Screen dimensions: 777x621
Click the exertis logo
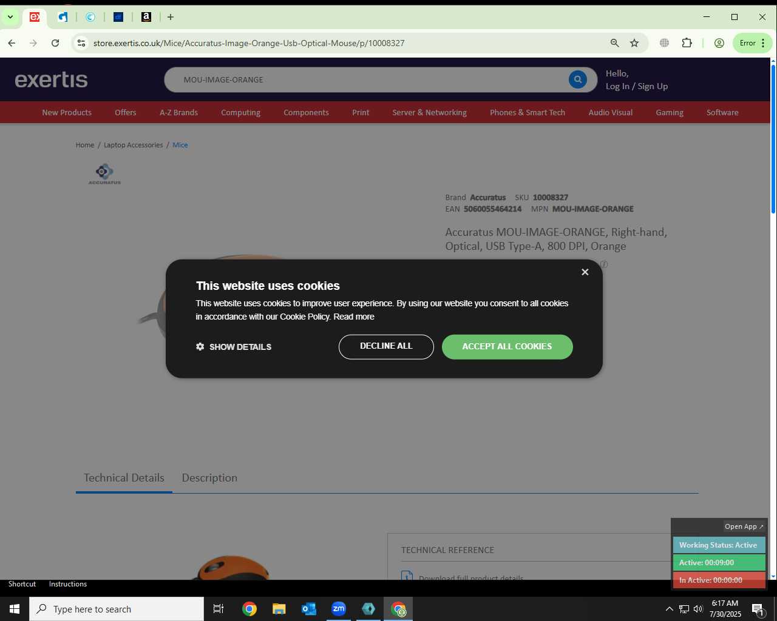tap(52, 79)
